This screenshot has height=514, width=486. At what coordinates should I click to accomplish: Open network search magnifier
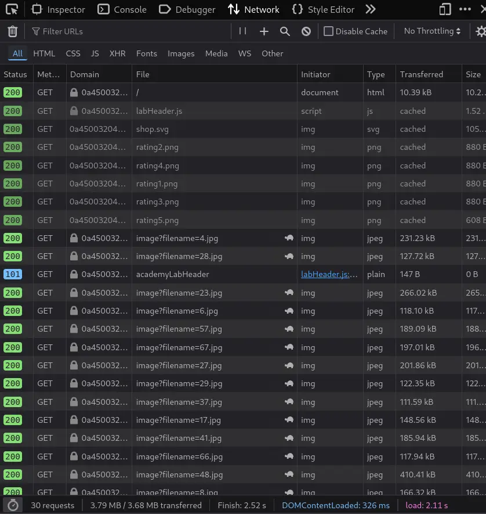tap(285, 31)
